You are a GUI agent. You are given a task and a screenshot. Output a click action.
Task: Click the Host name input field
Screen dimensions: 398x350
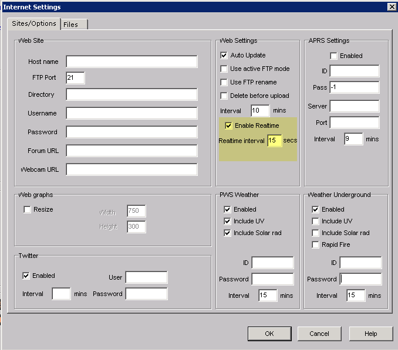coord(131,62)
